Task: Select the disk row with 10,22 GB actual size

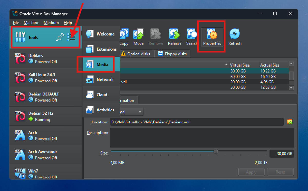Action: pyautogui.click(x=204, y=71)
